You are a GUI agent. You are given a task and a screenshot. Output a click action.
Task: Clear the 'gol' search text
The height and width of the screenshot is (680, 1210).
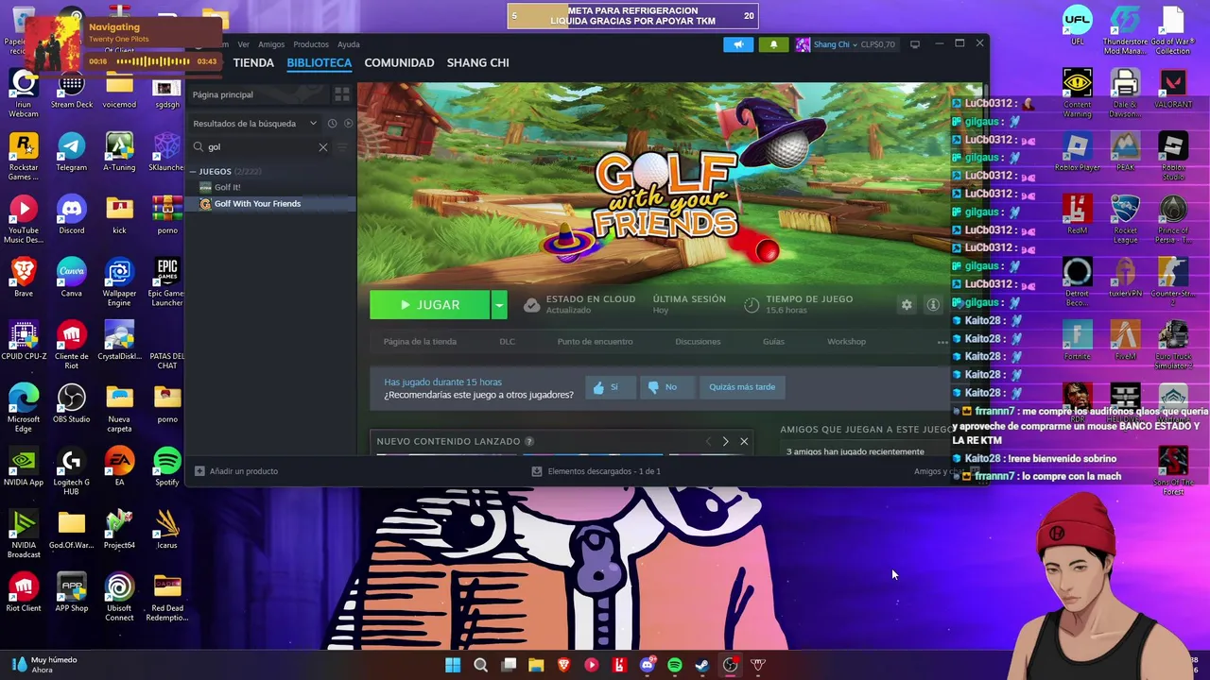[323, 147]
